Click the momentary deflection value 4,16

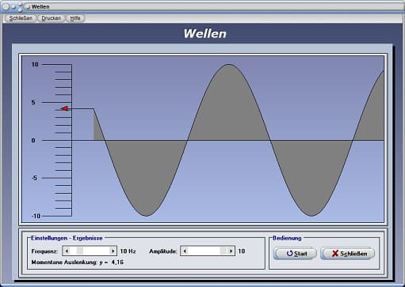coord(117,262)
